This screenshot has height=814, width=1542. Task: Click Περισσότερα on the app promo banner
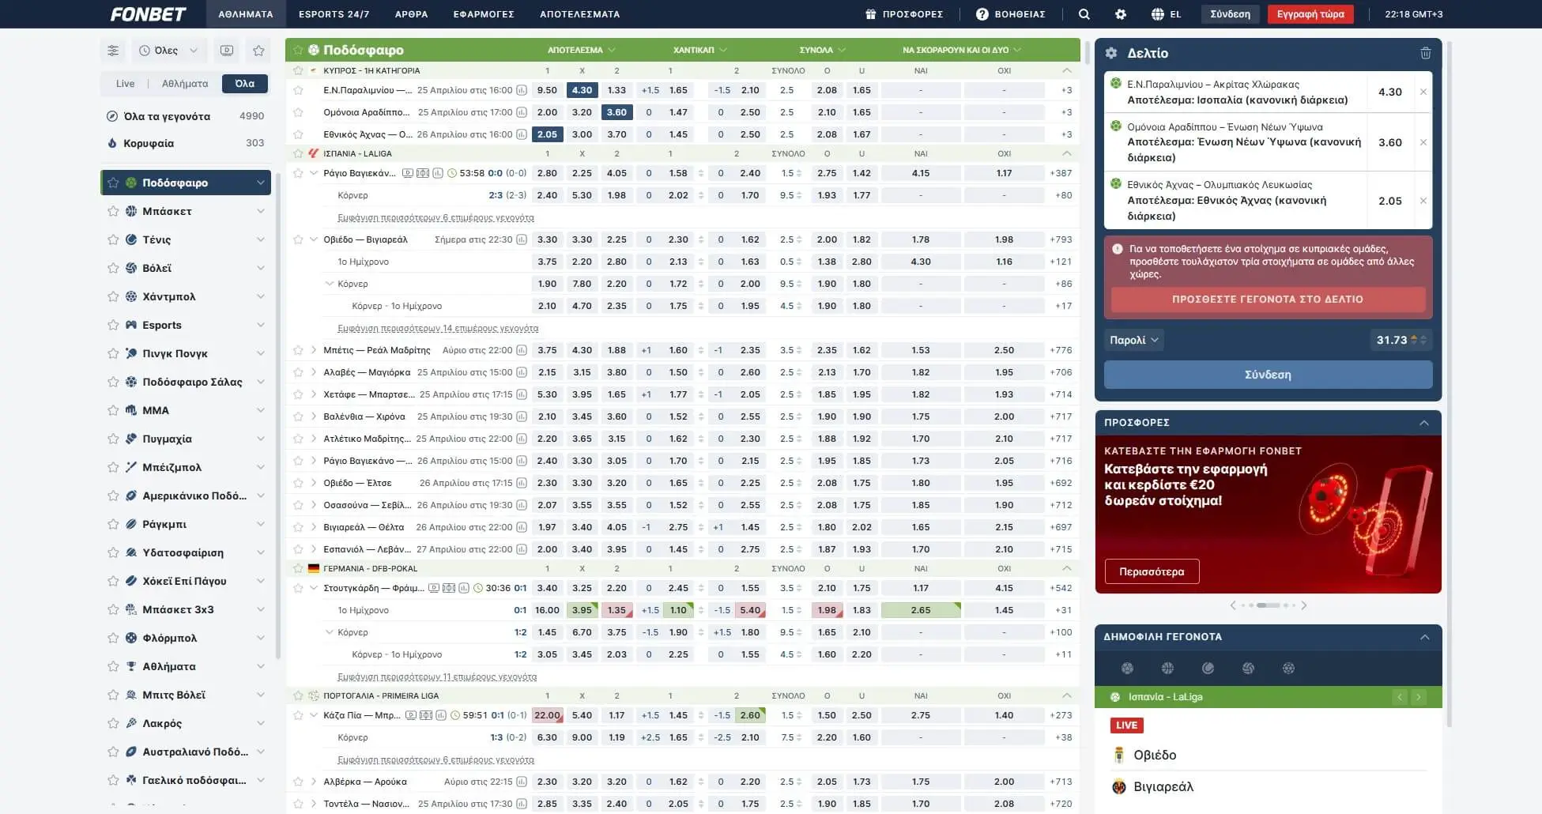[x=1152, y=571]
